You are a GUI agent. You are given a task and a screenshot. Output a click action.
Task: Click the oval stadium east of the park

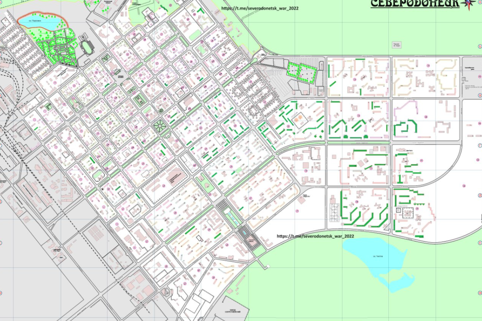coord(86,48)
